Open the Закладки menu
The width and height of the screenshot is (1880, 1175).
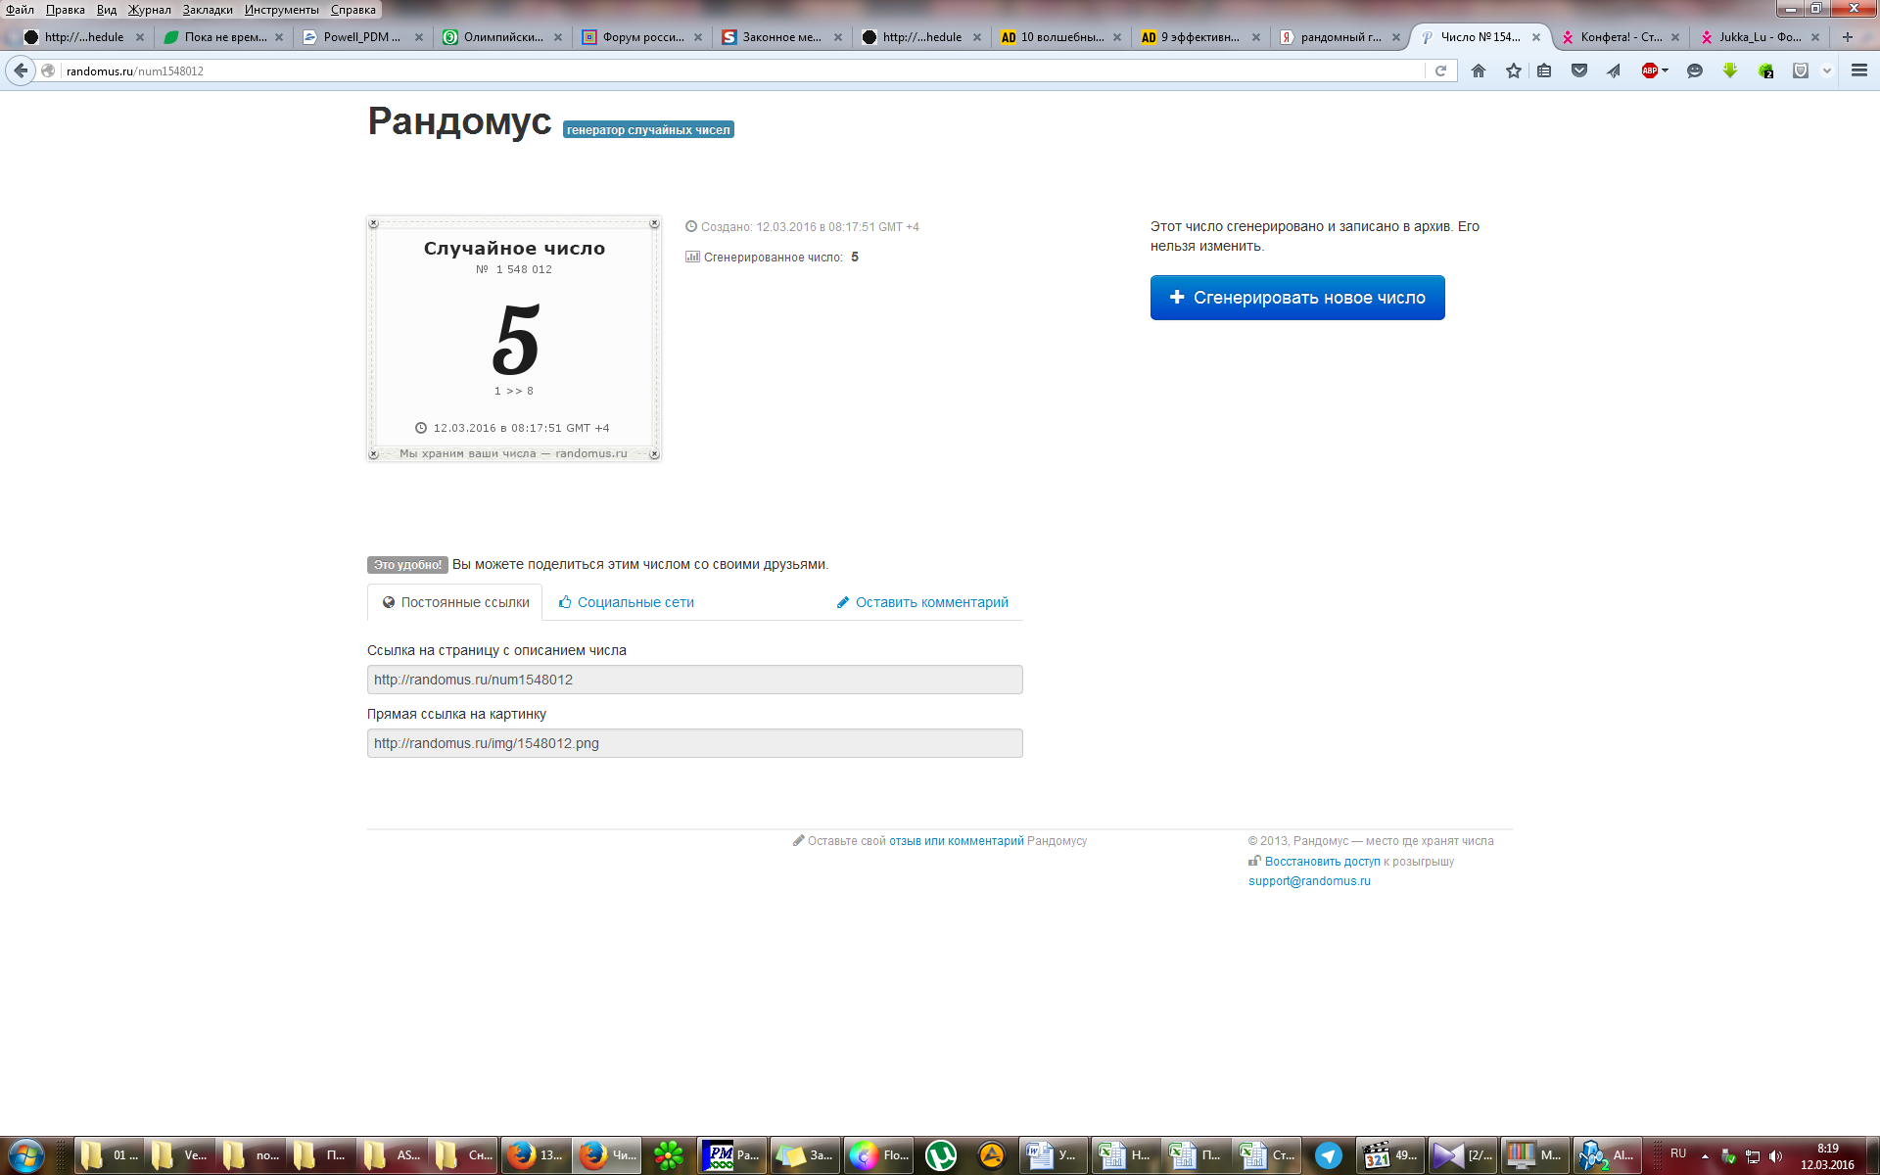(208, 10)
